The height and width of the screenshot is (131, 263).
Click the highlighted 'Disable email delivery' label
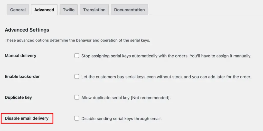click(27, 118)
